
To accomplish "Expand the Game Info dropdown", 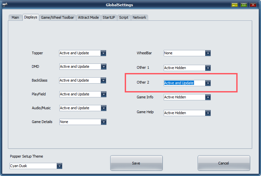I will 208,97.
